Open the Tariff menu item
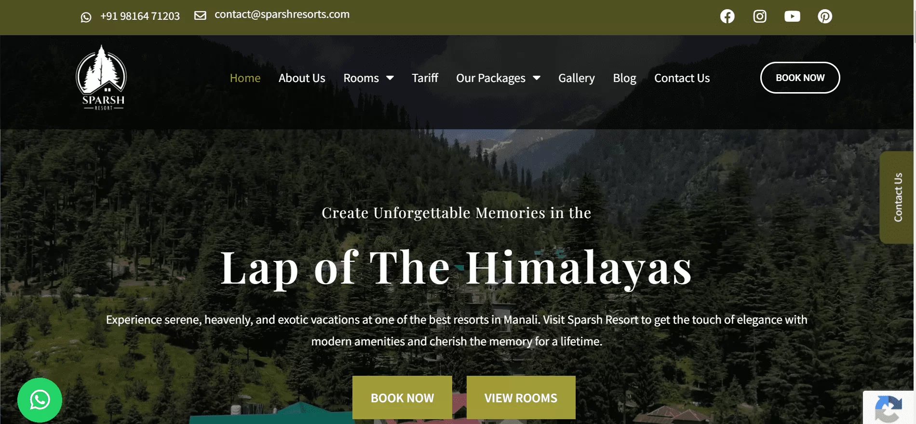 [x=425, y=78]
